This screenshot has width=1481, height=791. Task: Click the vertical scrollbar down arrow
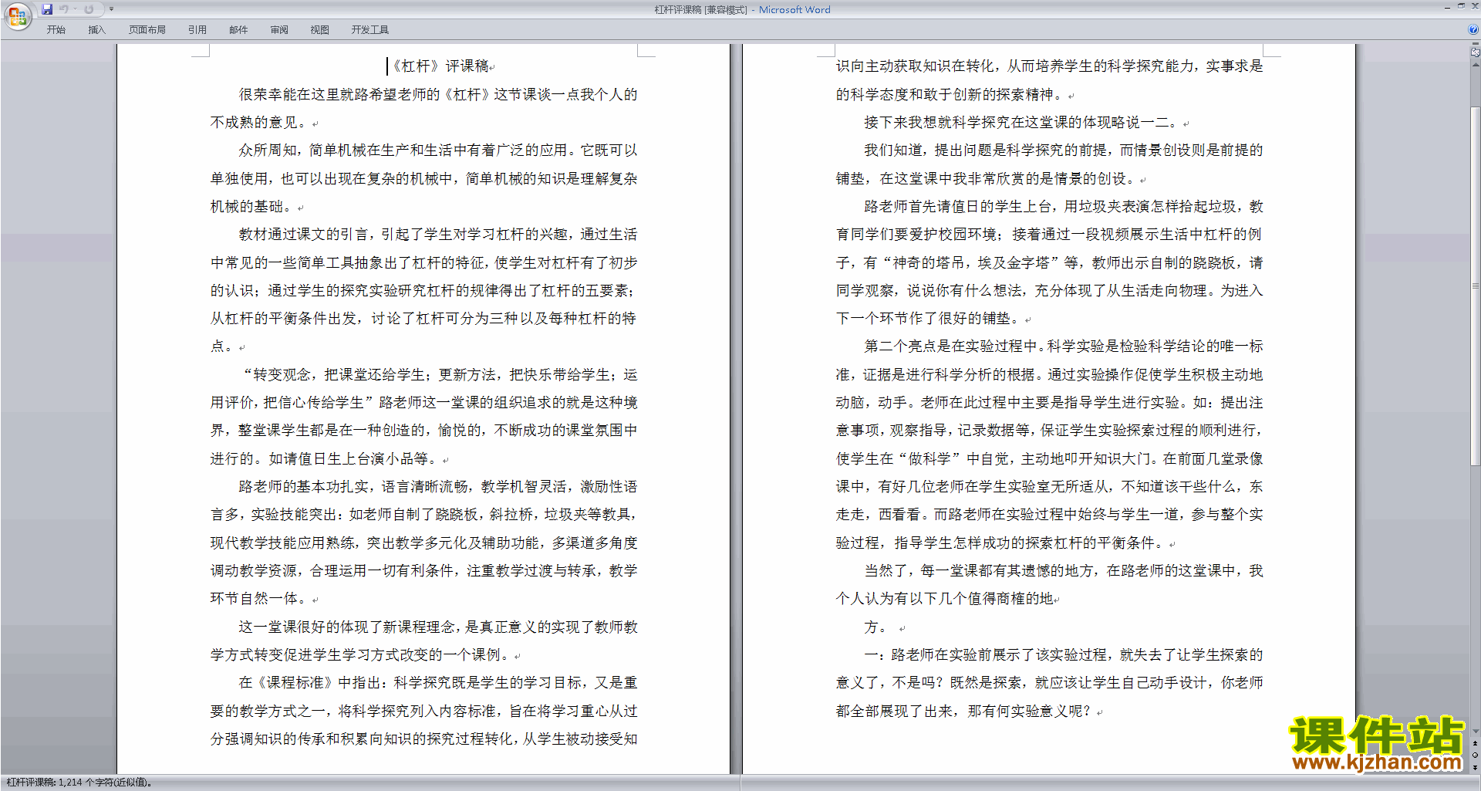[x=1476, y=731]
